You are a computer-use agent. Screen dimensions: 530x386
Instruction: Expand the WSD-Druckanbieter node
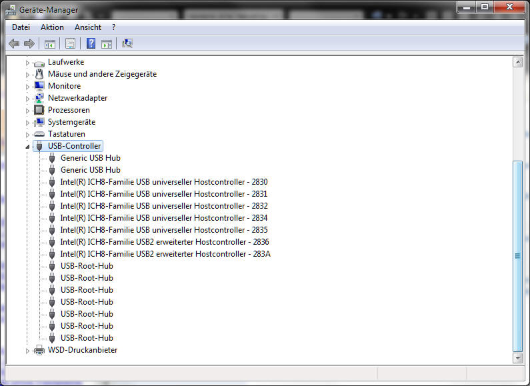27,351
